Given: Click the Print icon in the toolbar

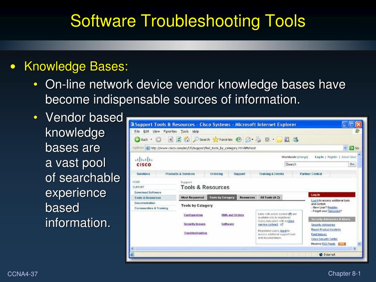Looking at the screenshot, I should pyautogui.click(x=258, y=140).
